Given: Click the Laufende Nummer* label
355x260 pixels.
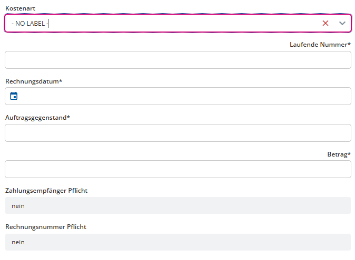Looking at the screenshot, I should point(320,45).
